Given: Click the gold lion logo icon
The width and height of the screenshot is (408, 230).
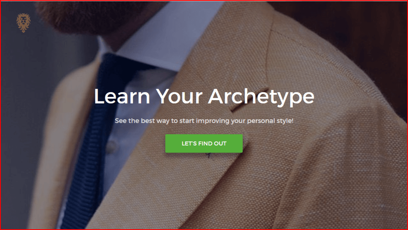Looking at the screenshot, I should [x=24, y=23].
